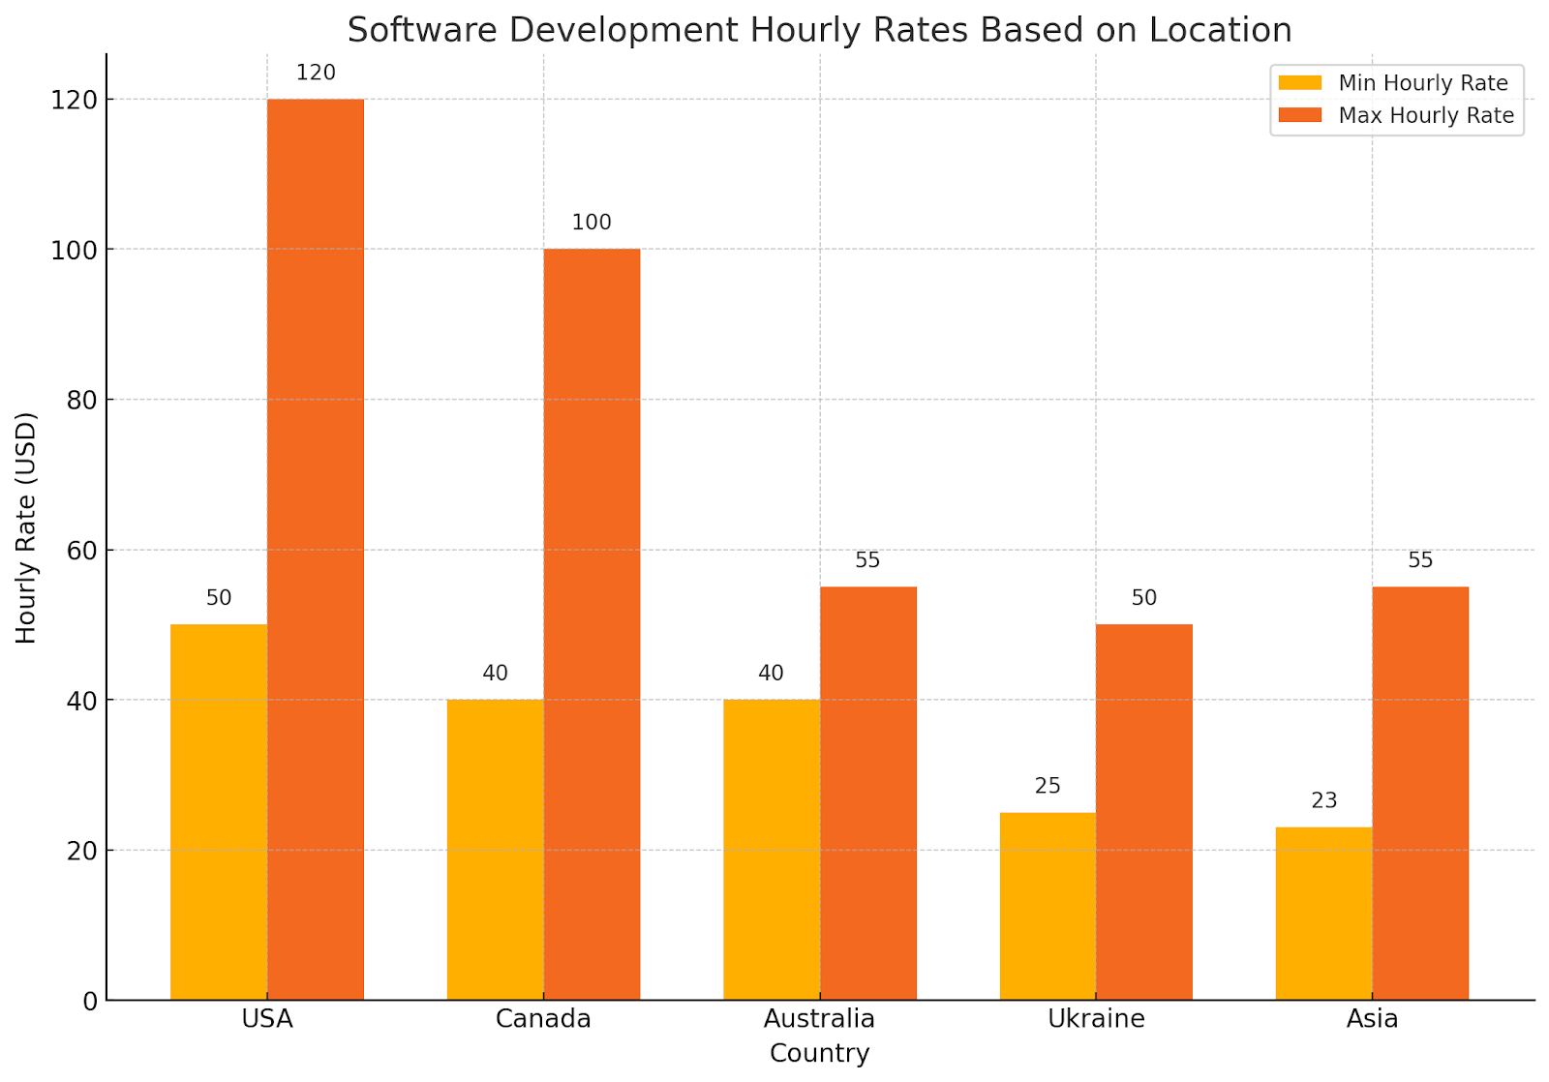The image size is (1549, 1082).
Task: Click the 'Australia' axis label
Action: tap(820, 1019)
